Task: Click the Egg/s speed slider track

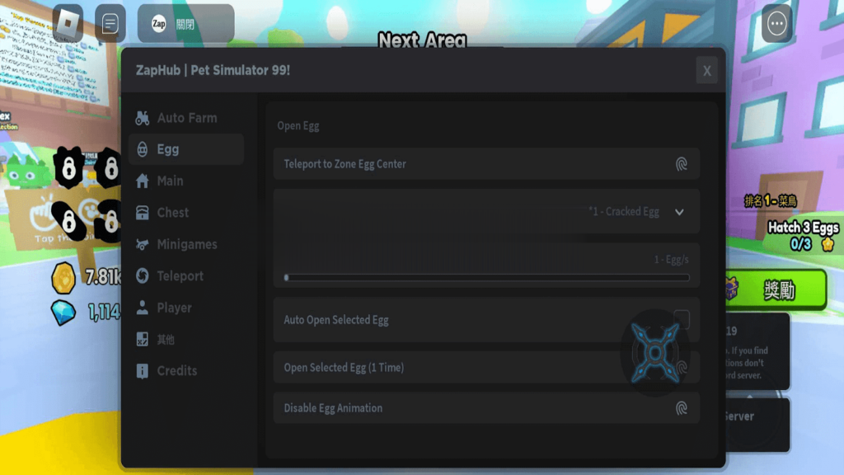Action: 486,278
